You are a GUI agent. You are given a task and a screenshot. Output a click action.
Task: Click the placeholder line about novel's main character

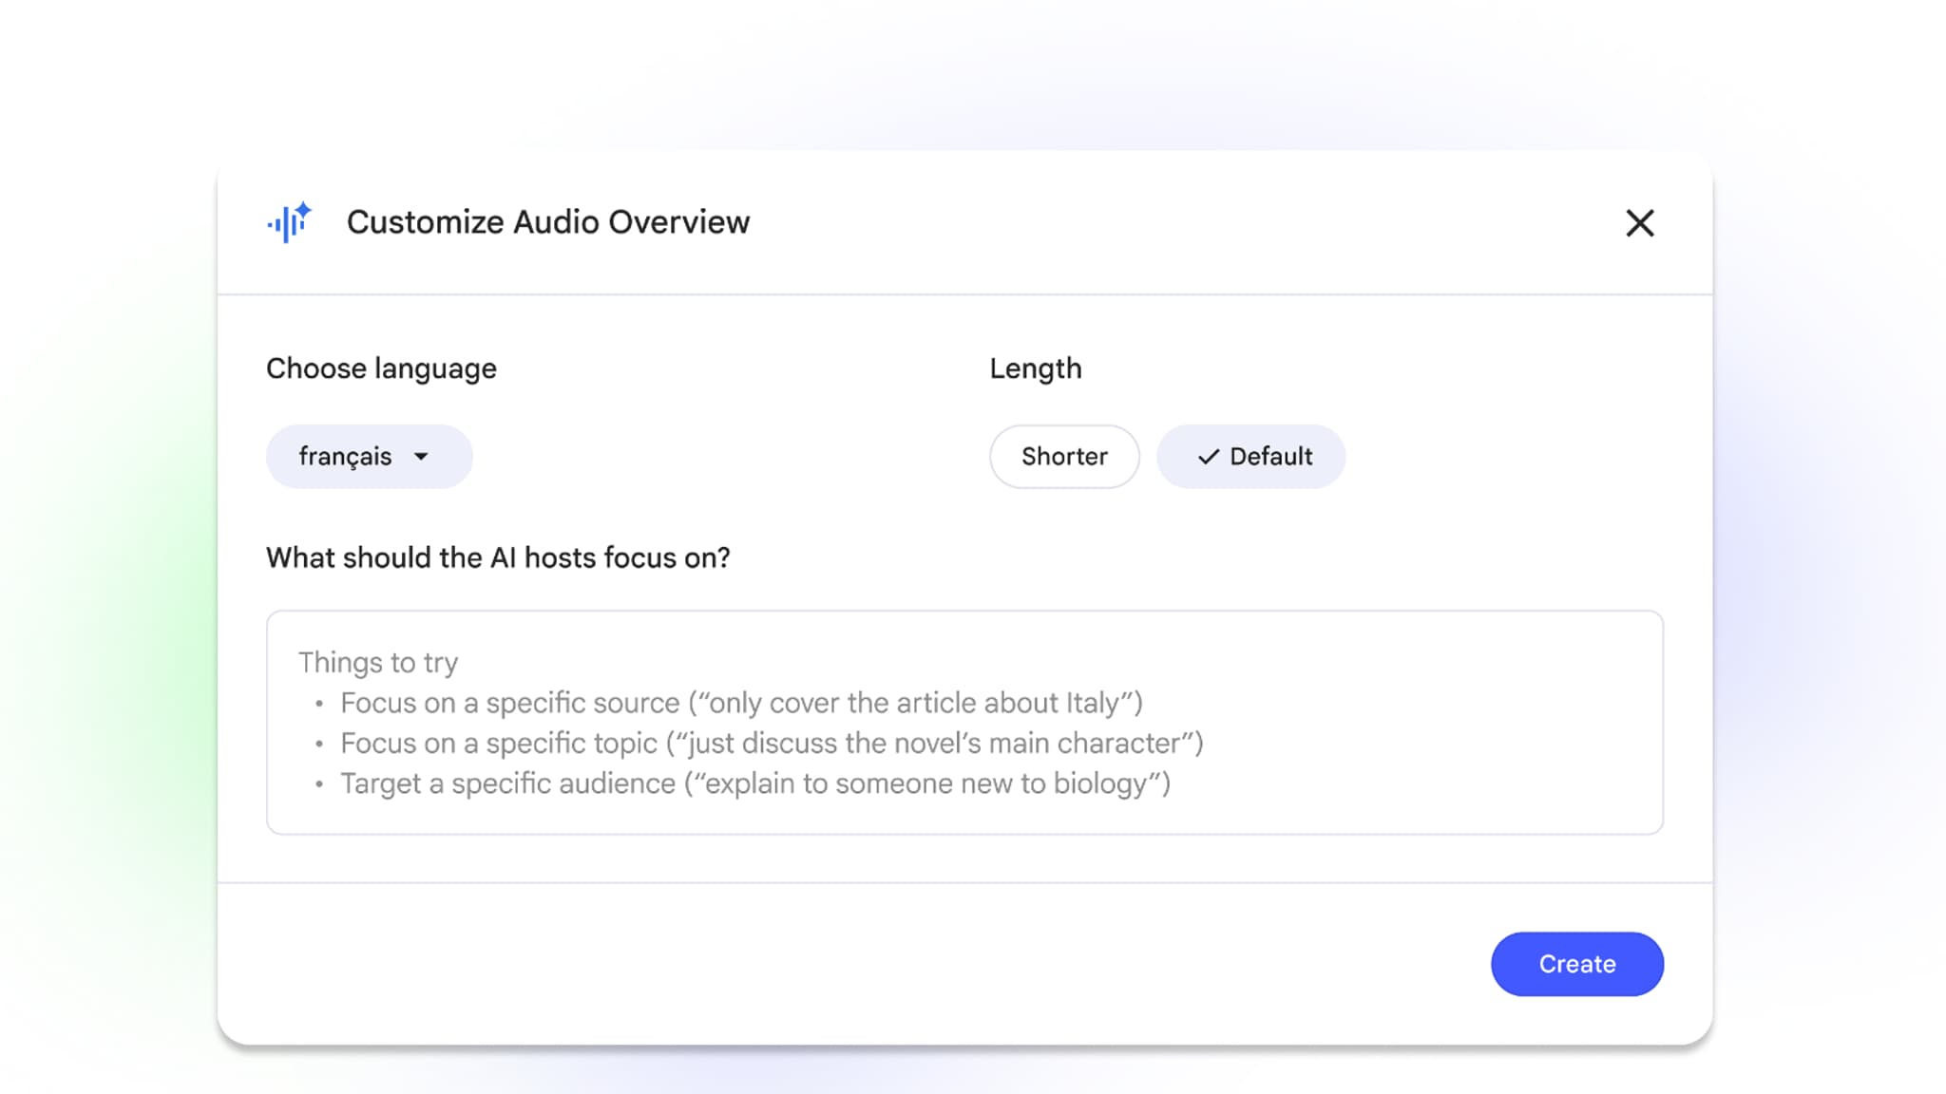coord(772,743)
